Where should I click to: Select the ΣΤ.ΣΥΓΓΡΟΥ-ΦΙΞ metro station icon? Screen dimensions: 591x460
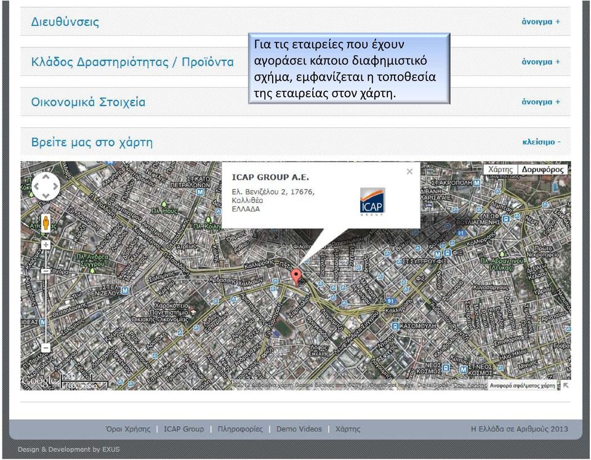pyautogui.click(x=438, y=254)
